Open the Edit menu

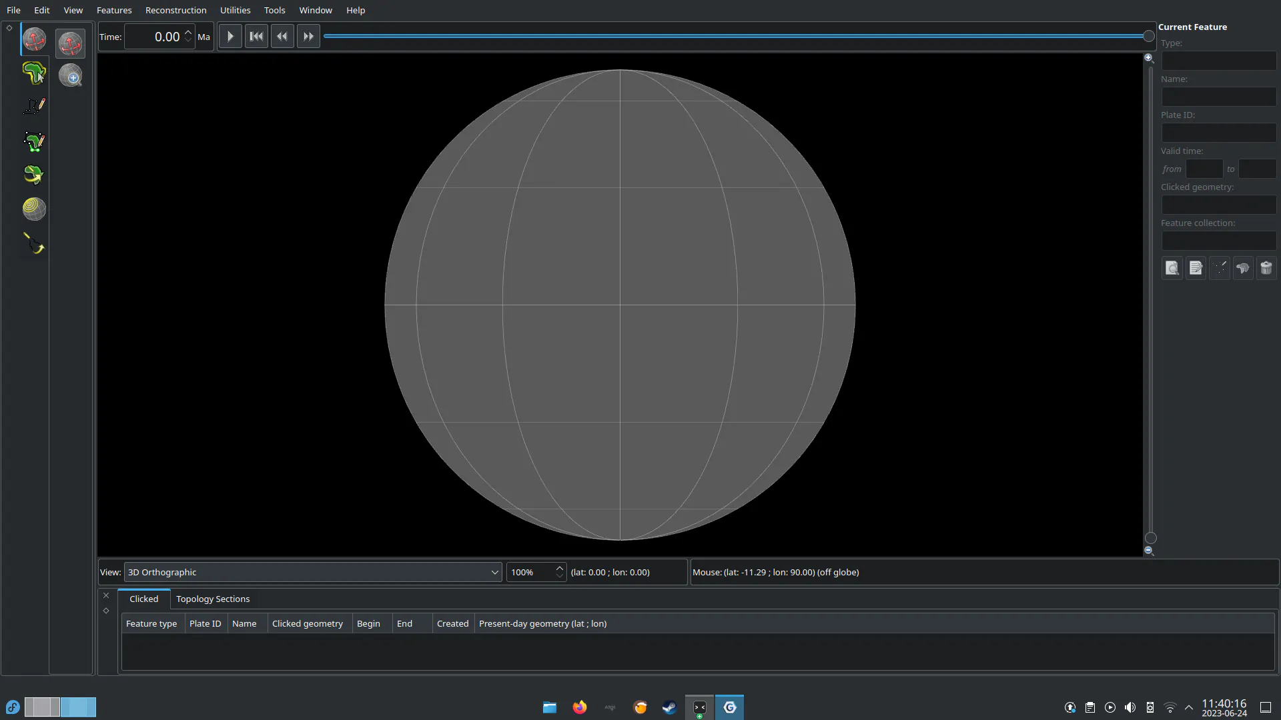(x=42, y=10)
